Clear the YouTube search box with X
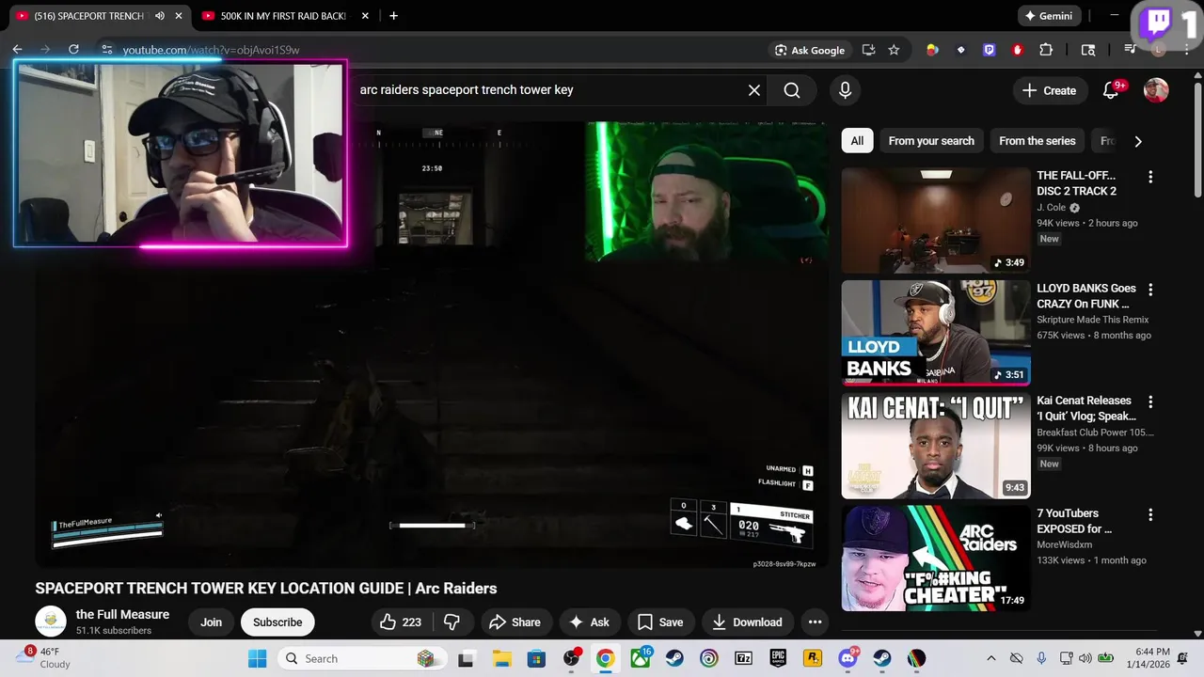The width and height of the screenshot is (1204, 677). tap(754, 90)
